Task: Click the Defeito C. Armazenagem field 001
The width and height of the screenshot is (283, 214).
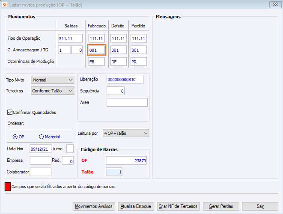Action: 119,50
